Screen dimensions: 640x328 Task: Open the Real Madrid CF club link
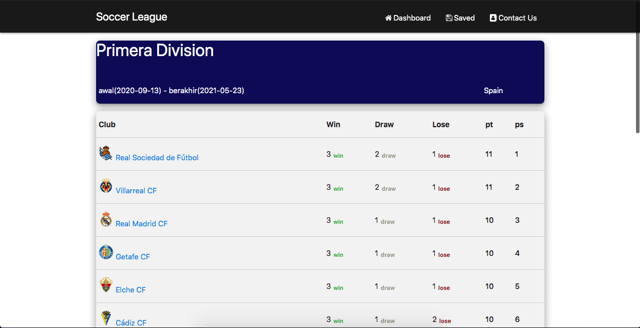click(142, 224)
